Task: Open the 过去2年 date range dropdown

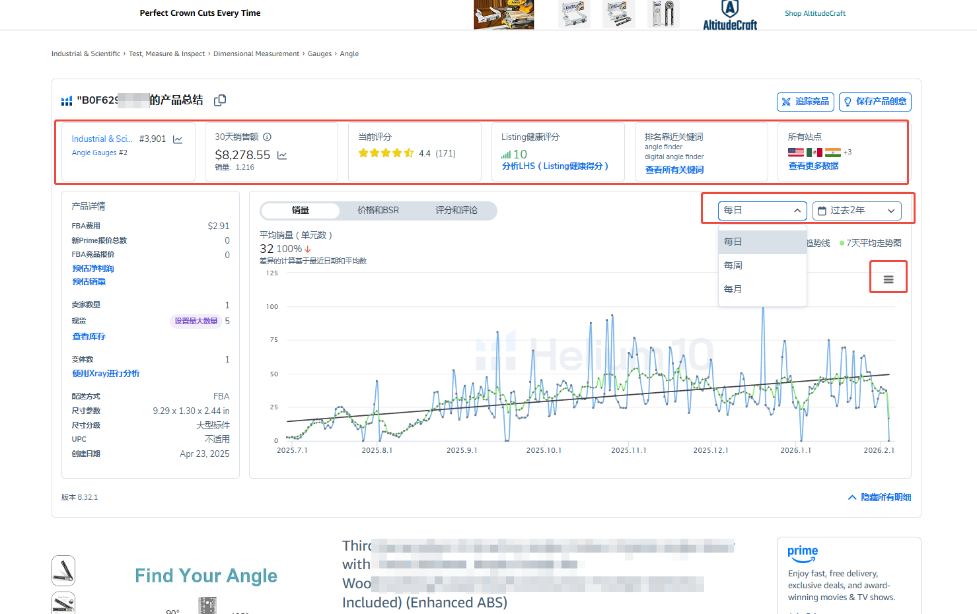Action: (x=856, y=211)
